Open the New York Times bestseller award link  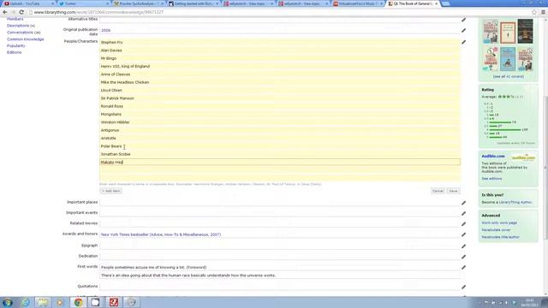[161, 234]
